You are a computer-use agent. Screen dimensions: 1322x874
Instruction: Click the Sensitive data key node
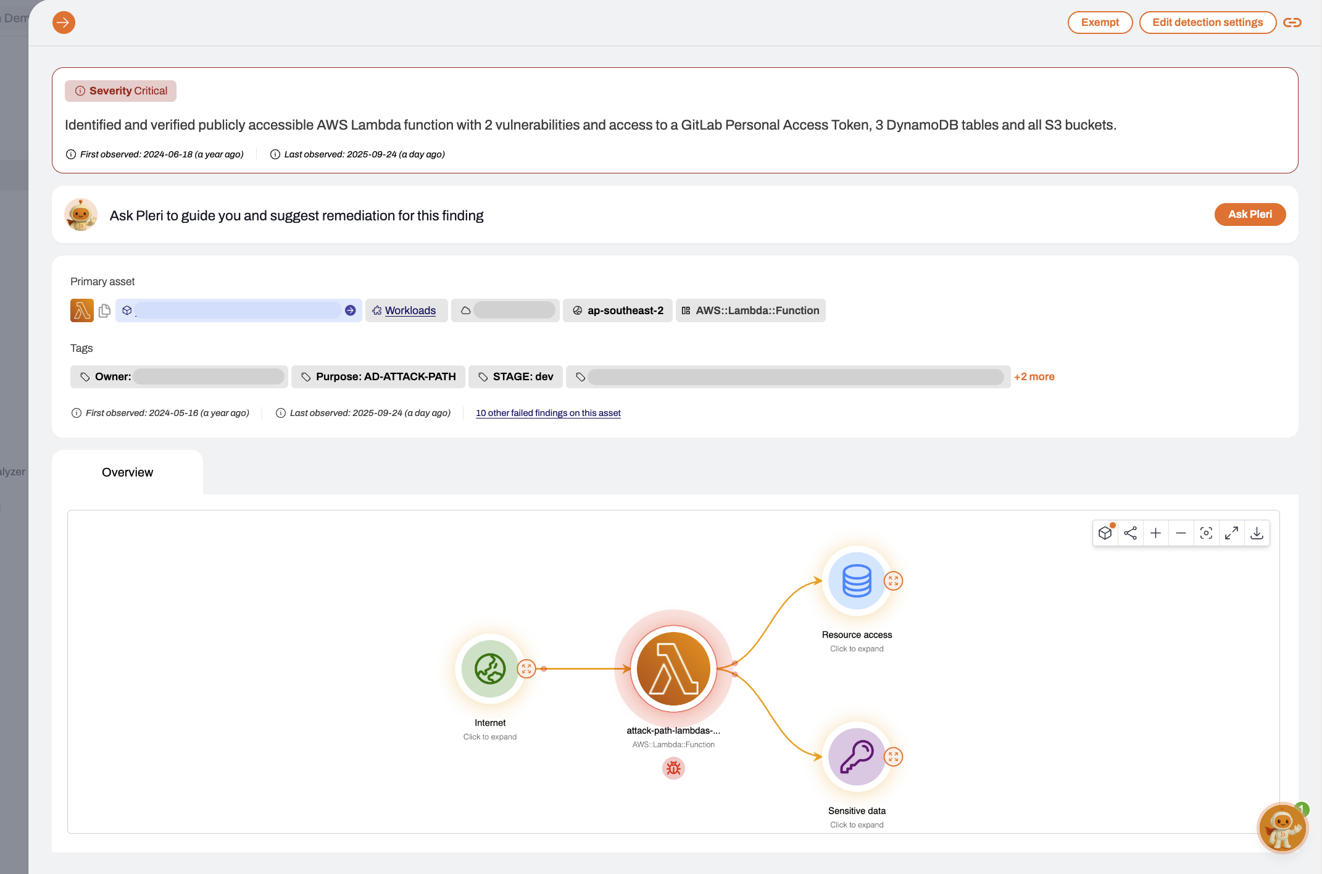(x=857, y=757)
